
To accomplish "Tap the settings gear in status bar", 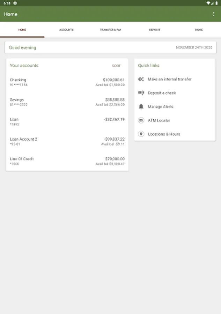I will click(x=15, y=3).
